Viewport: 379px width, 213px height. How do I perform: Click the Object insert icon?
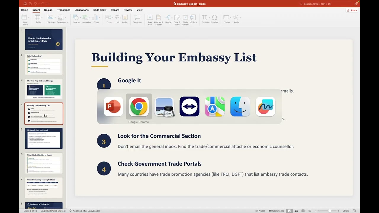pyautogui.click(x=193, y=17)
